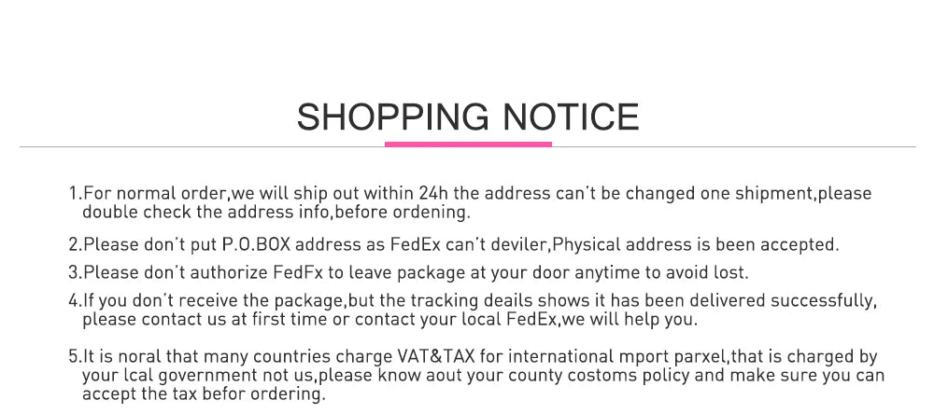Click the line starting '5.It is noral'
934x414 pixels.
click(473, 357)
